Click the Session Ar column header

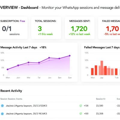coord(101,99)
